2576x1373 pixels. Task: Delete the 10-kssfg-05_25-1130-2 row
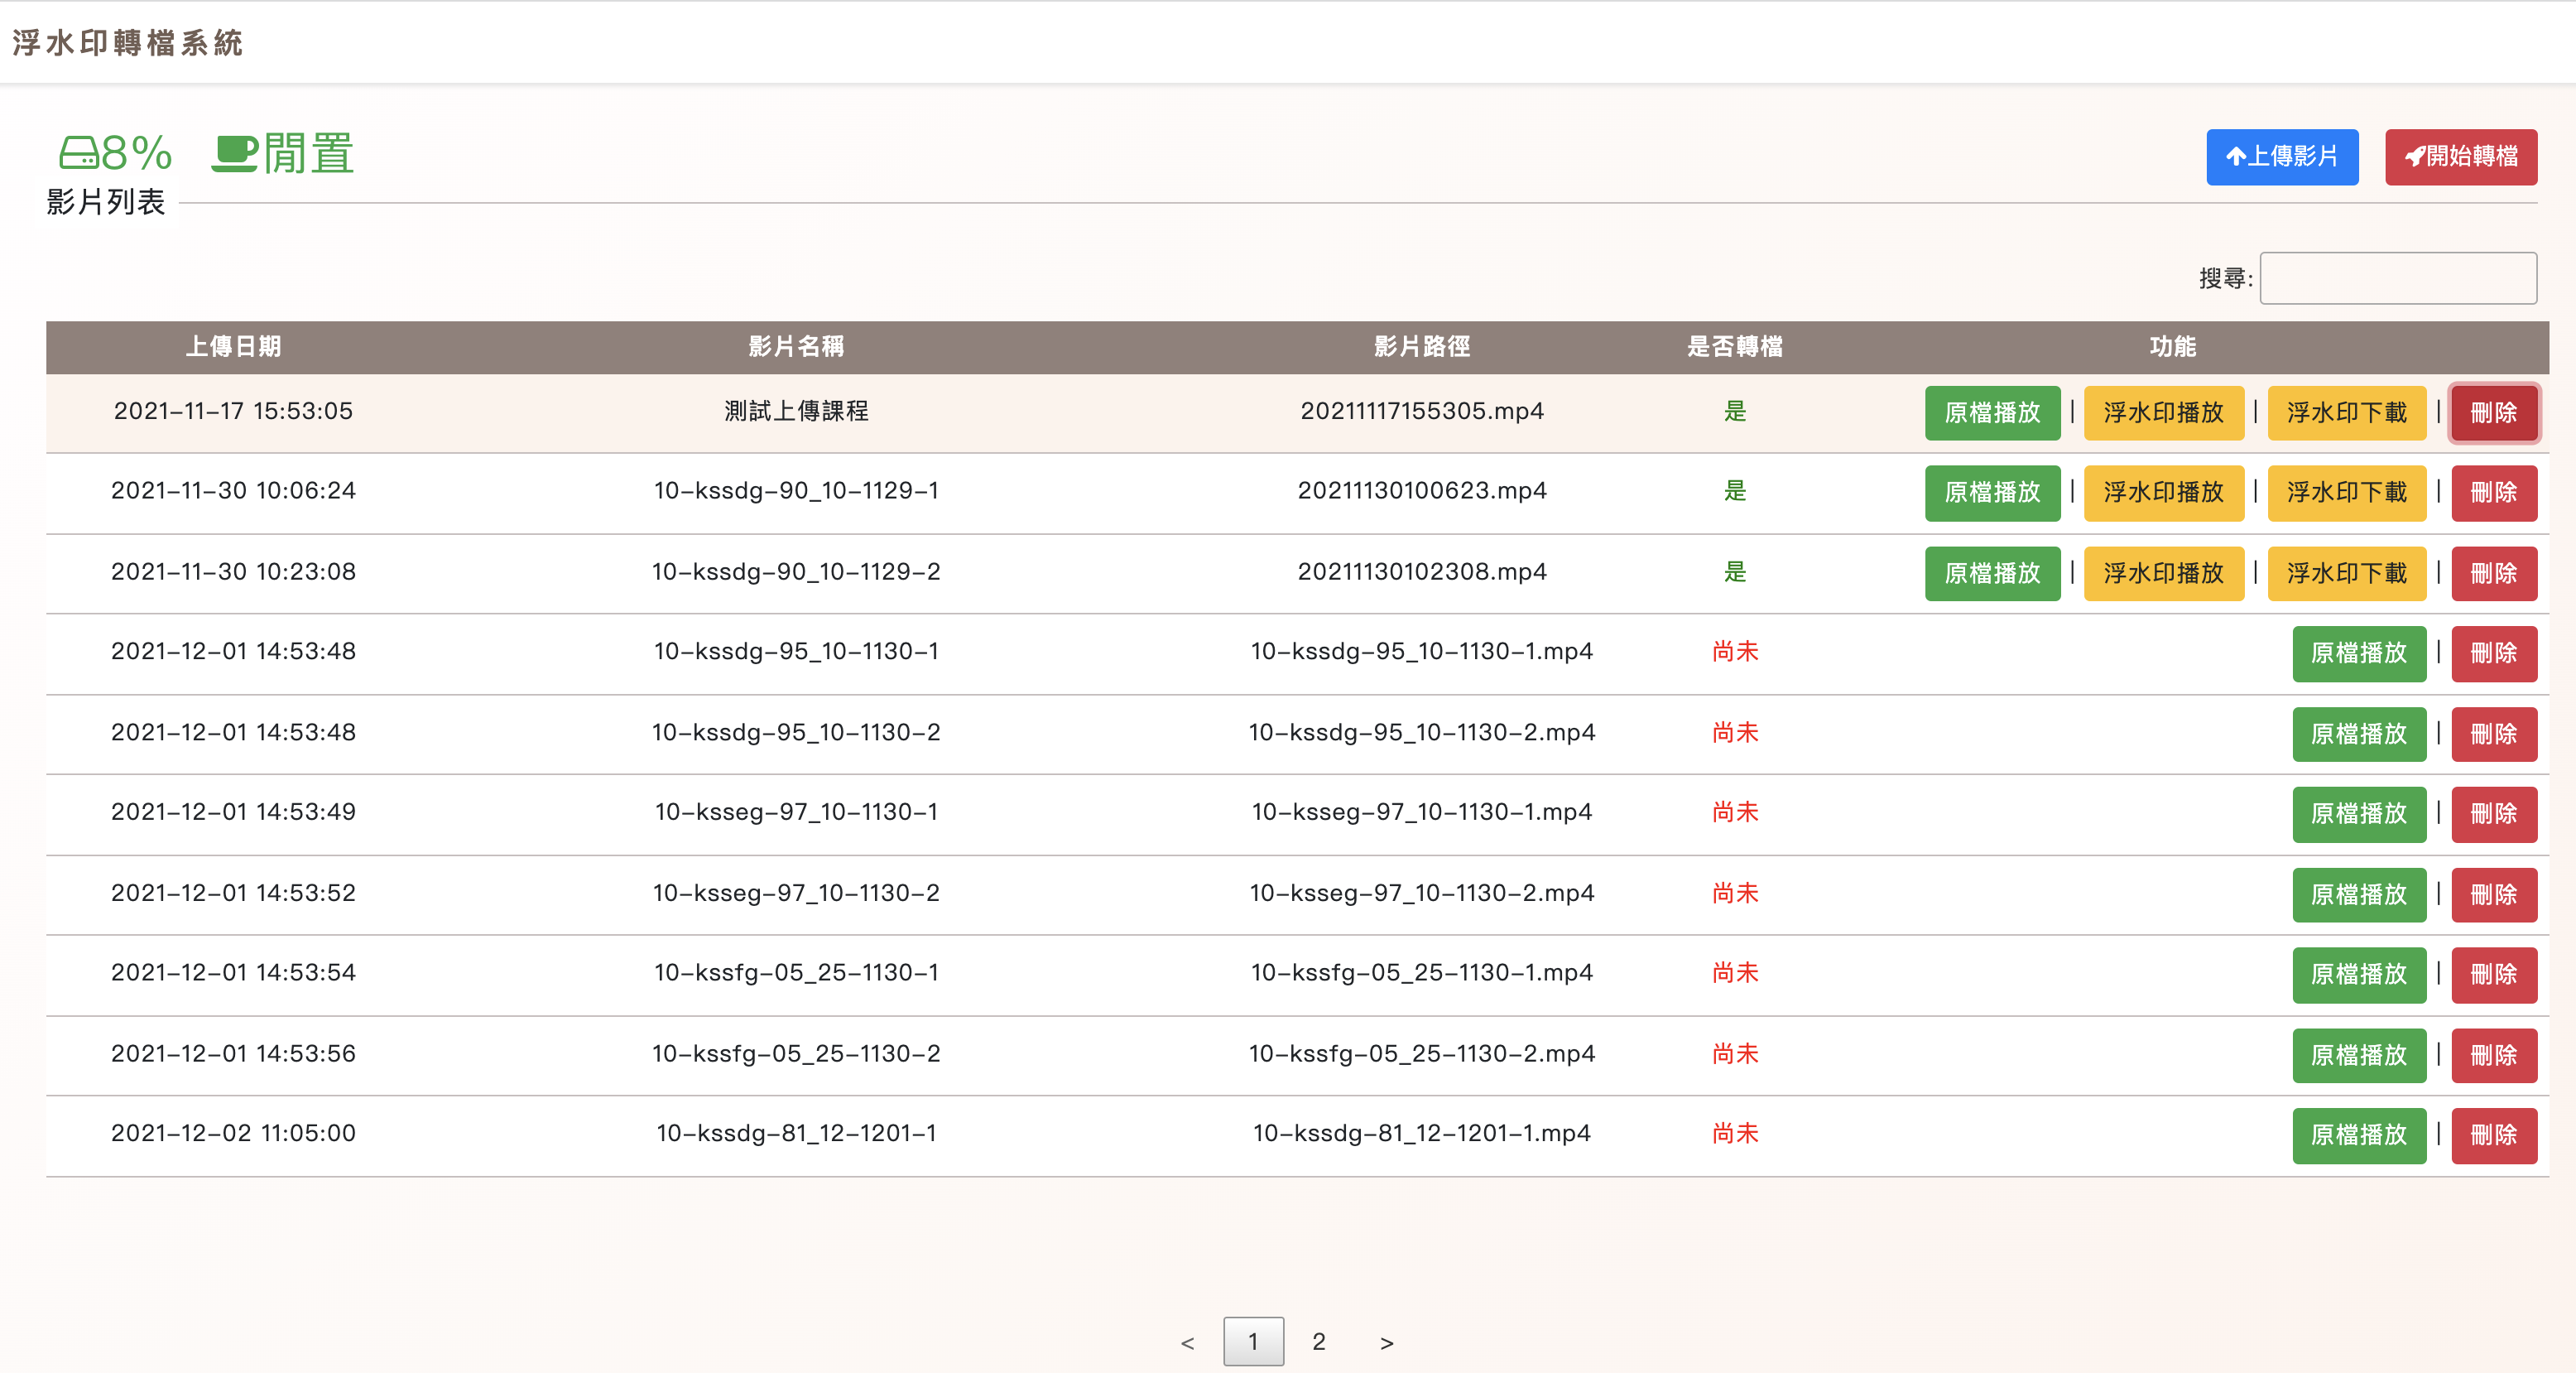[x=2493, y=1056]
